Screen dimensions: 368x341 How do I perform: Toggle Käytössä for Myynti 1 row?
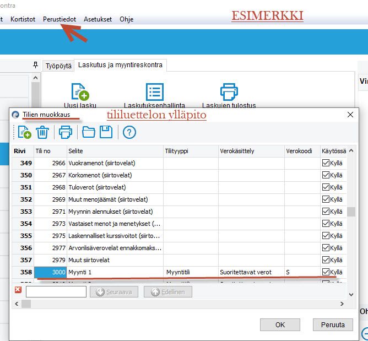[326, 272]
